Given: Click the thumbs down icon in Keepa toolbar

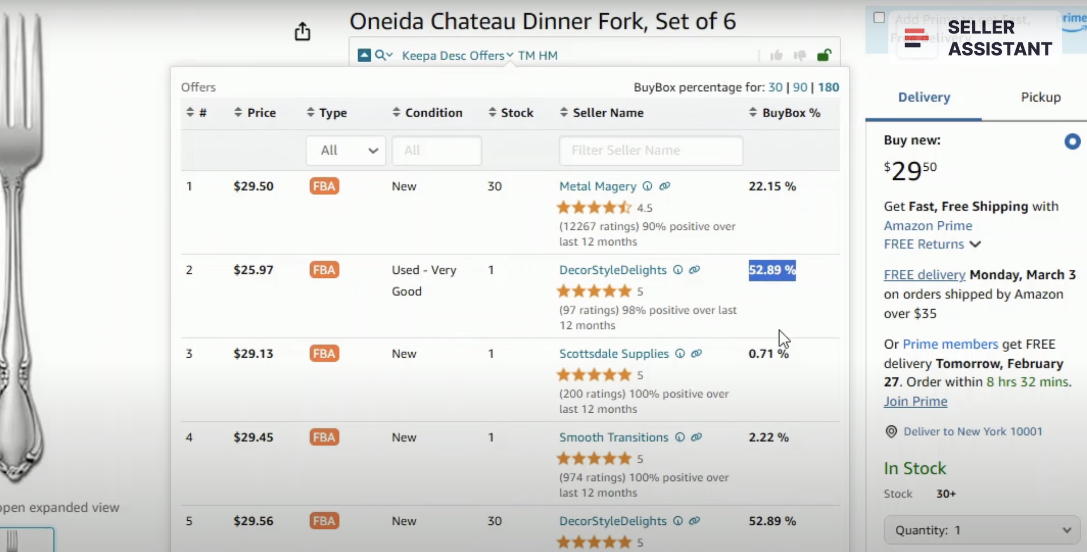Looking at the screenshot, I should (x=800, y=55).
